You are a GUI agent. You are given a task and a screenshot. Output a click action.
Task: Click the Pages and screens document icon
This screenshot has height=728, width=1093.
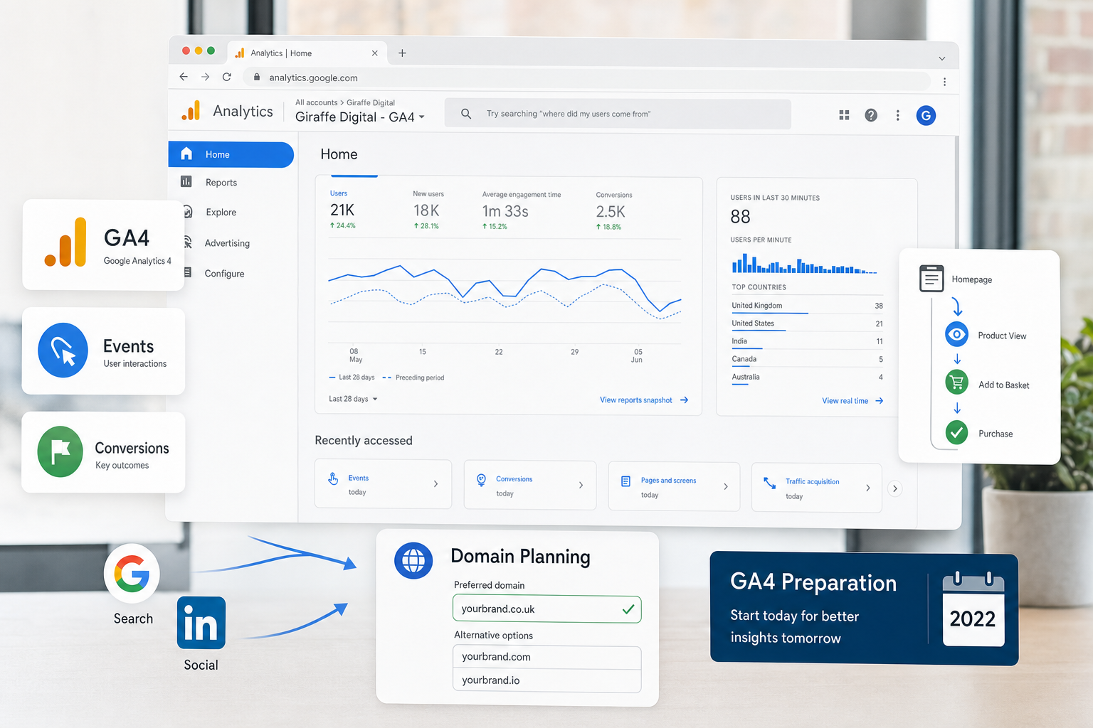(625, 481)
